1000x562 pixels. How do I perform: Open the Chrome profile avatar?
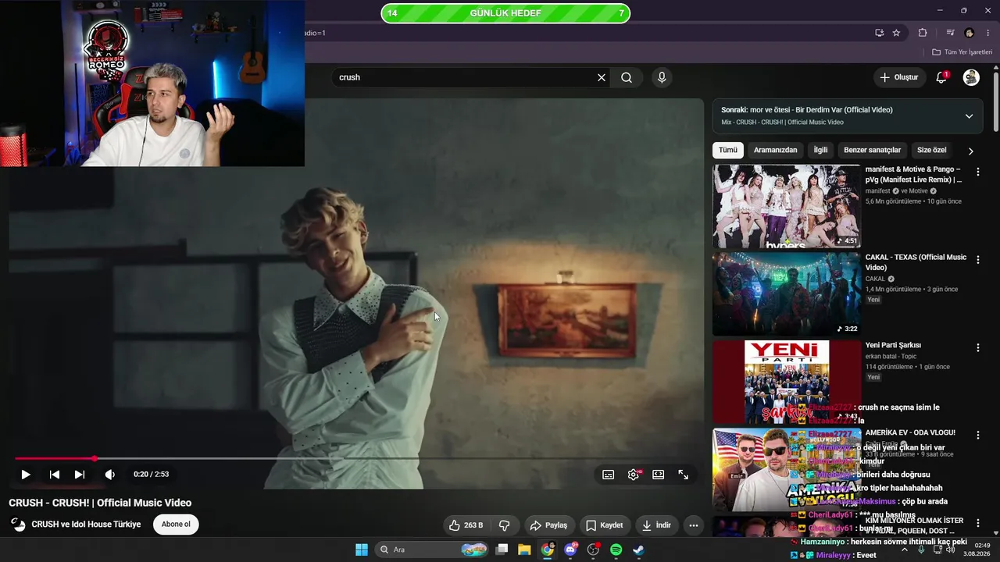(970, 33)
